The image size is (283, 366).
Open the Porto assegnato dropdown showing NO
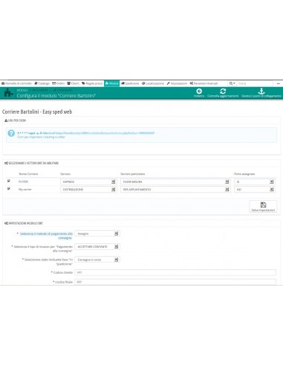(254, 190)
